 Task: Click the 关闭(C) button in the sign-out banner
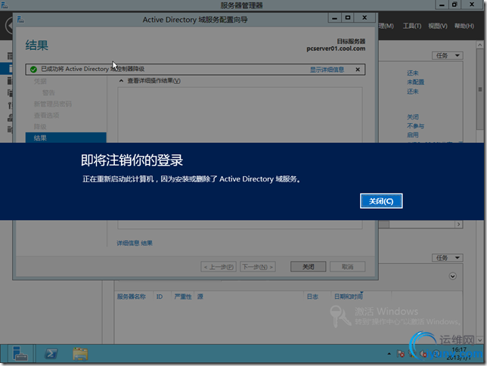pos(381,201)
